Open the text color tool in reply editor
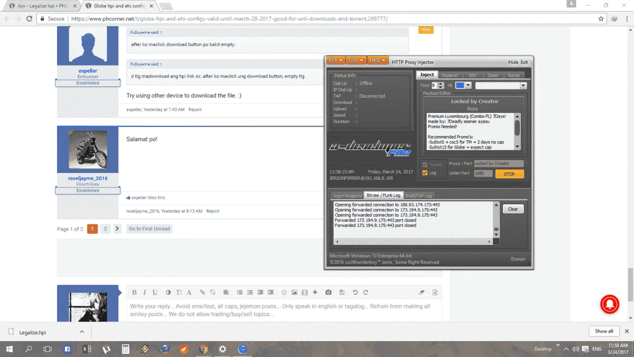 (169, 292)
